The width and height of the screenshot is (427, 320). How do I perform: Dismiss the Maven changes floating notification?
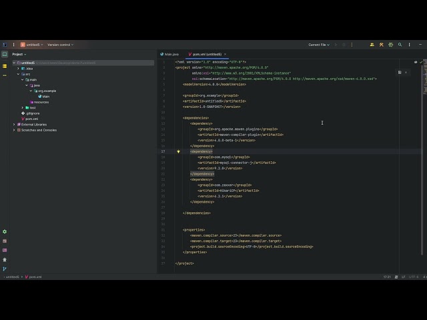(406, 73)
